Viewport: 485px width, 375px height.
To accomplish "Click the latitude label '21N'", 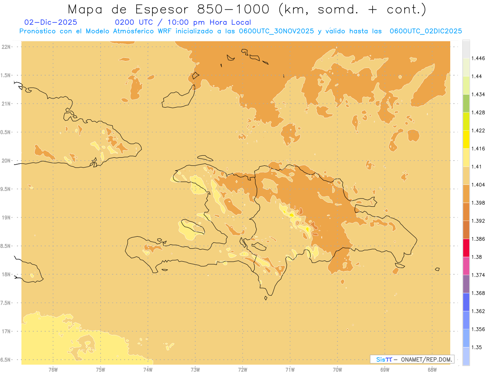I will [6, 104].
